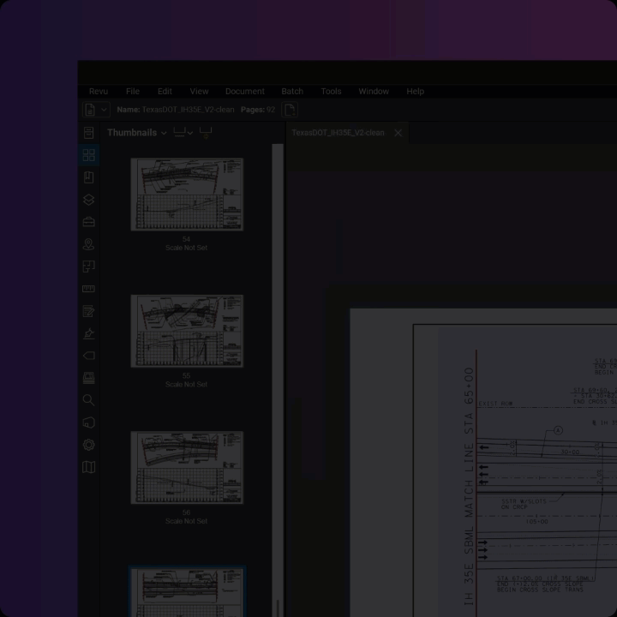The height and width of the screenshot is (617, 617).
Task: Open the Spaces location pin icon
Action: [x=89, y=244]
